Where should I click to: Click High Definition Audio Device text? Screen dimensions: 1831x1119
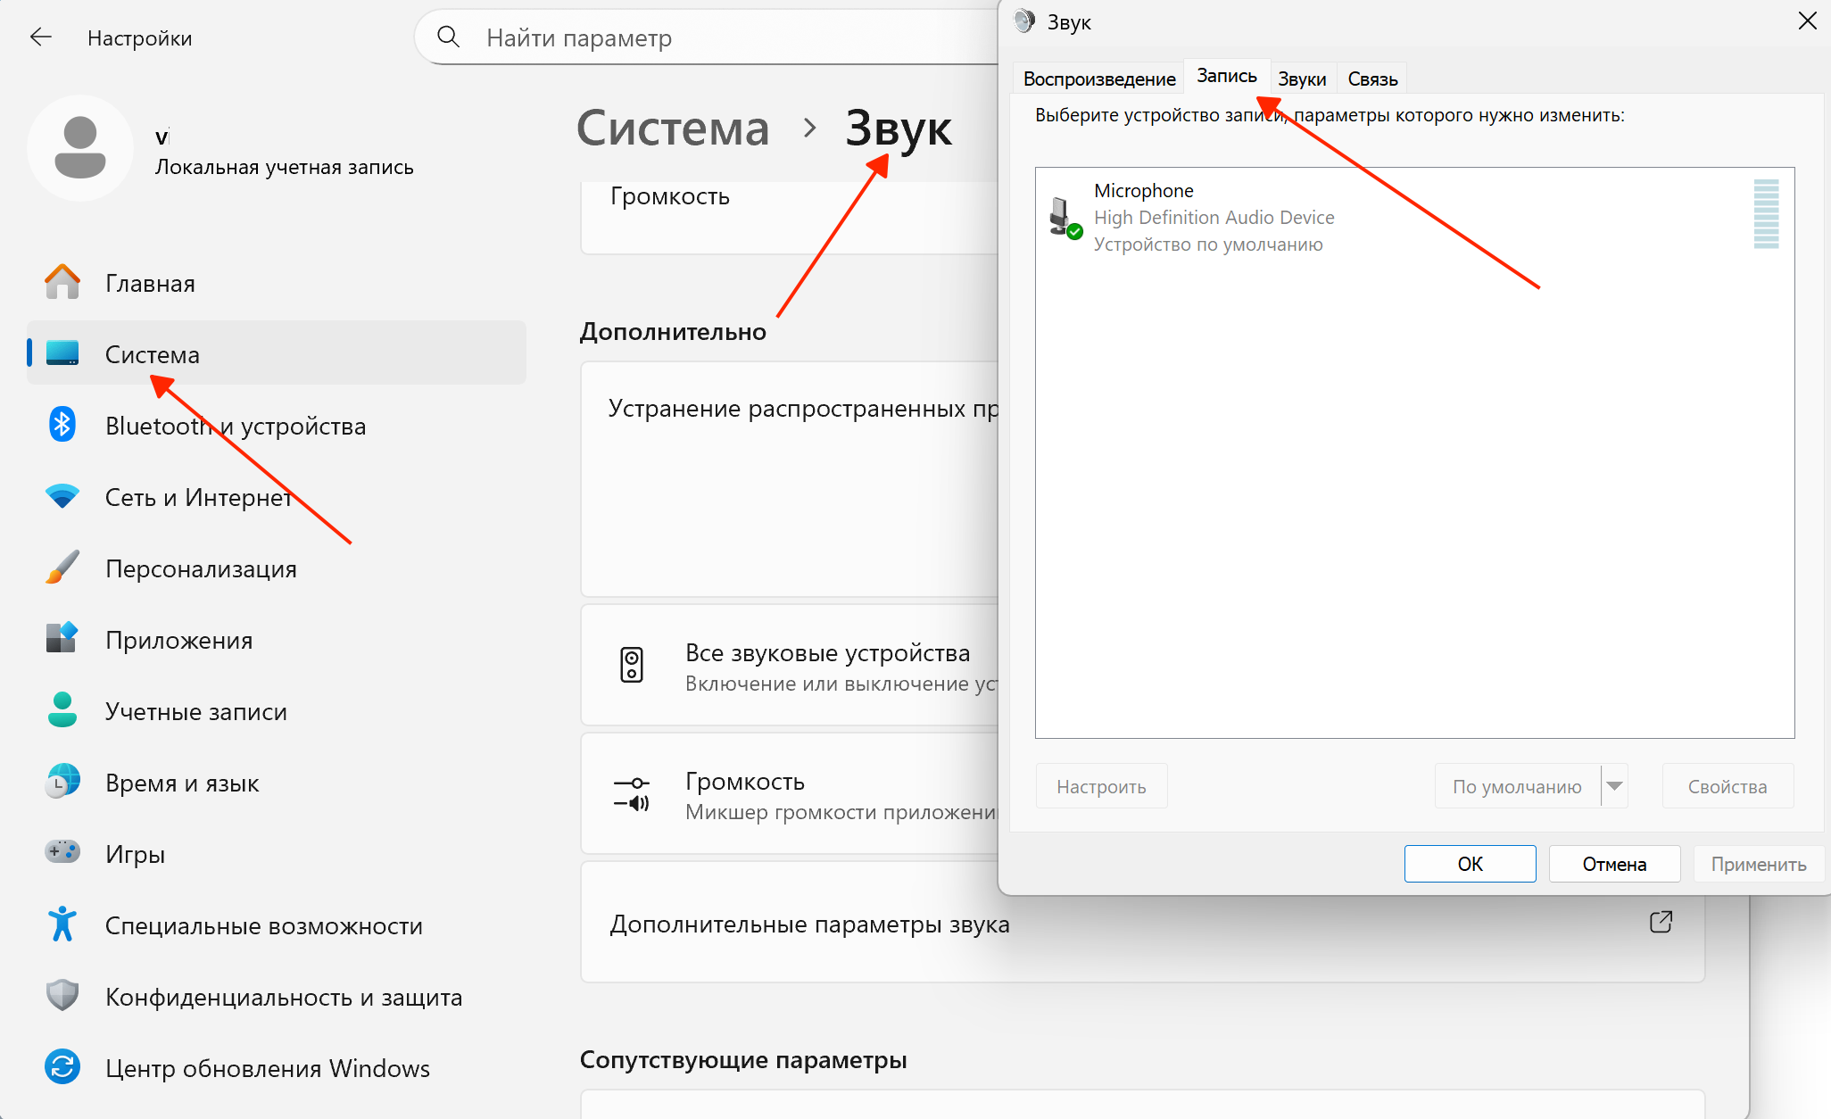1214,218
